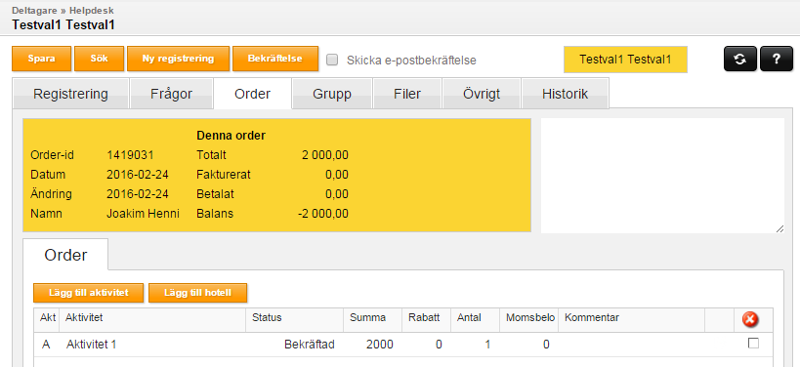Viewport: 800px width, 367px height.
Task: Click the red delete X icon
Action: coord(750,320)
